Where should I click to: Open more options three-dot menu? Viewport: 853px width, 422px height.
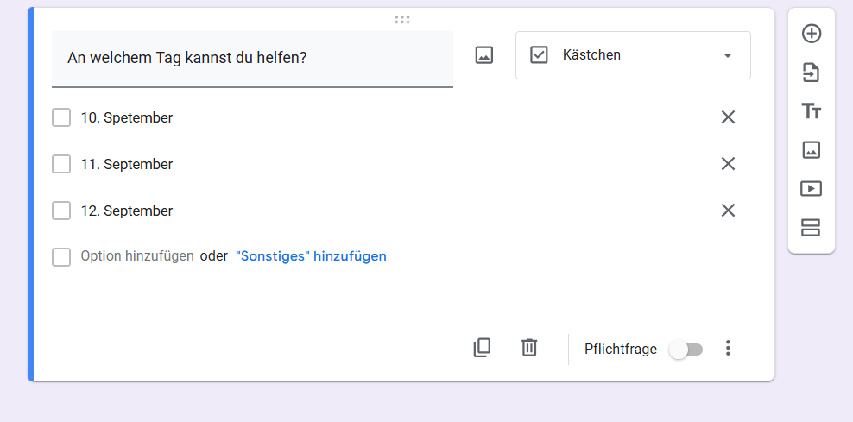click(728, 348)
